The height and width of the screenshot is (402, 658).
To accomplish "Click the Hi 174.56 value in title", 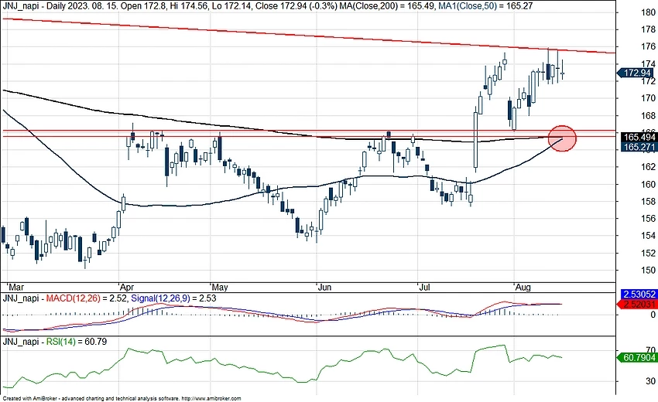I will (191, 6).
